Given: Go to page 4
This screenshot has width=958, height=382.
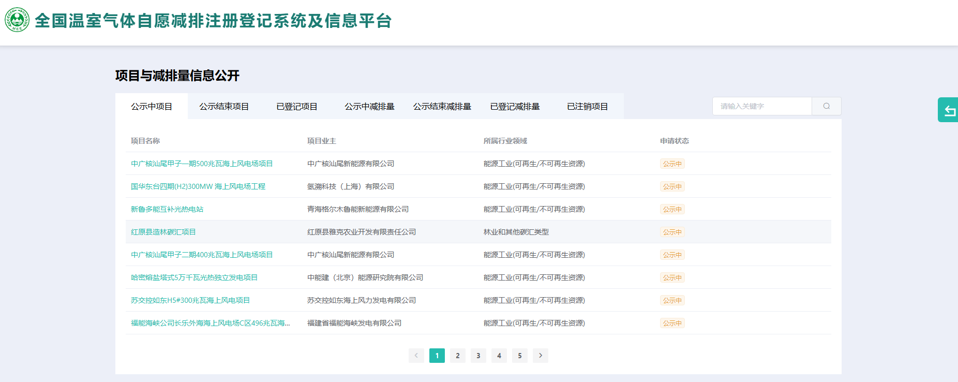Looking at the screenshot, I should coord(499,356).
